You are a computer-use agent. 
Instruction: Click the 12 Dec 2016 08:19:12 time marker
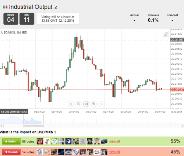tap(14, 112)
